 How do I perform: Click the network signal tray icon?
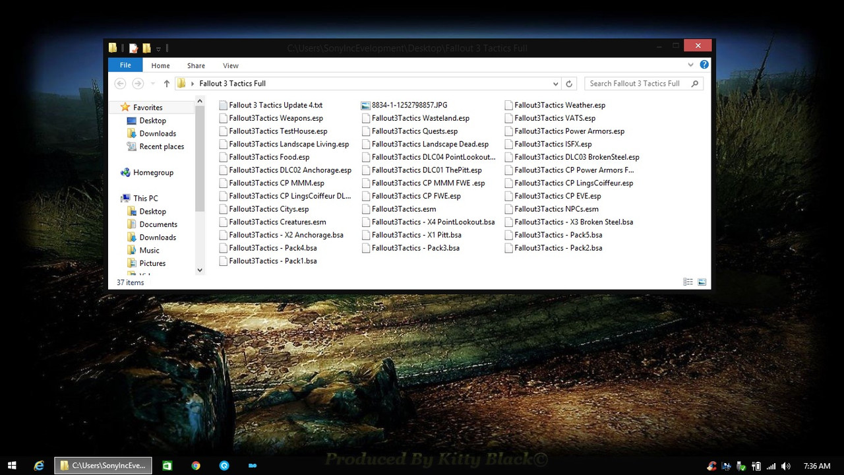tap(771, 466)
